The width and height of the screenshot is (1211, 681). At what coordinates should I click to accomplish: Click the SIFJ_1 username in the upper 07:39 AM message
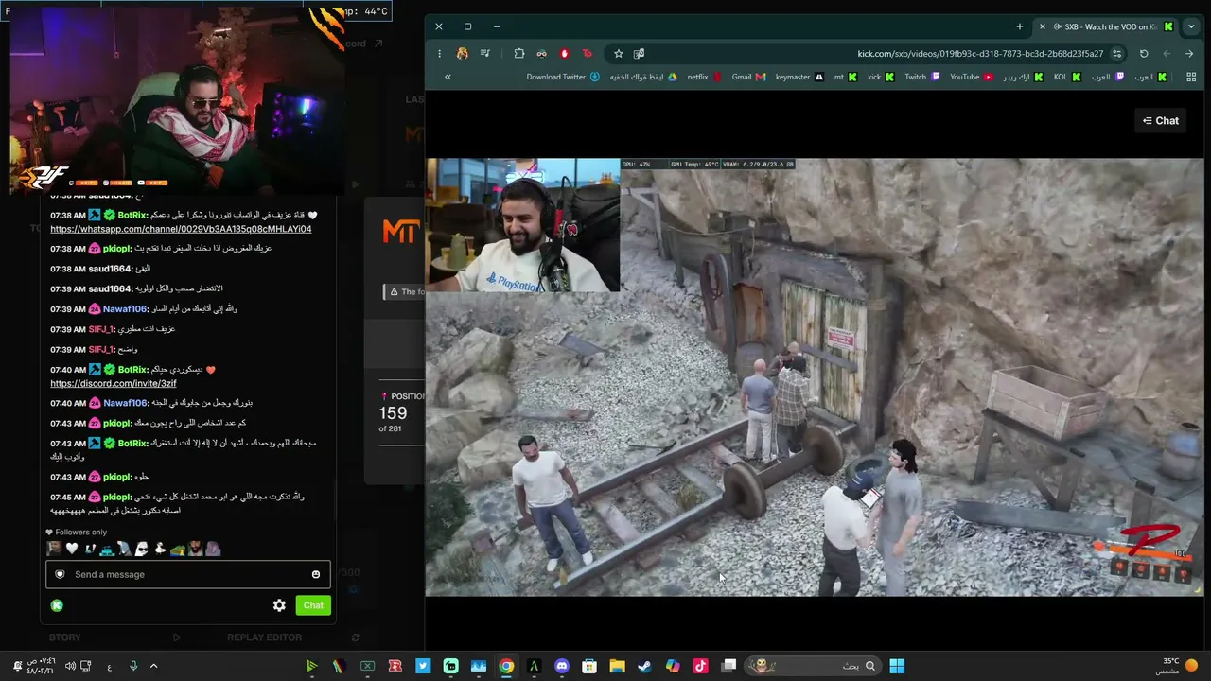[x=100, y=329]
